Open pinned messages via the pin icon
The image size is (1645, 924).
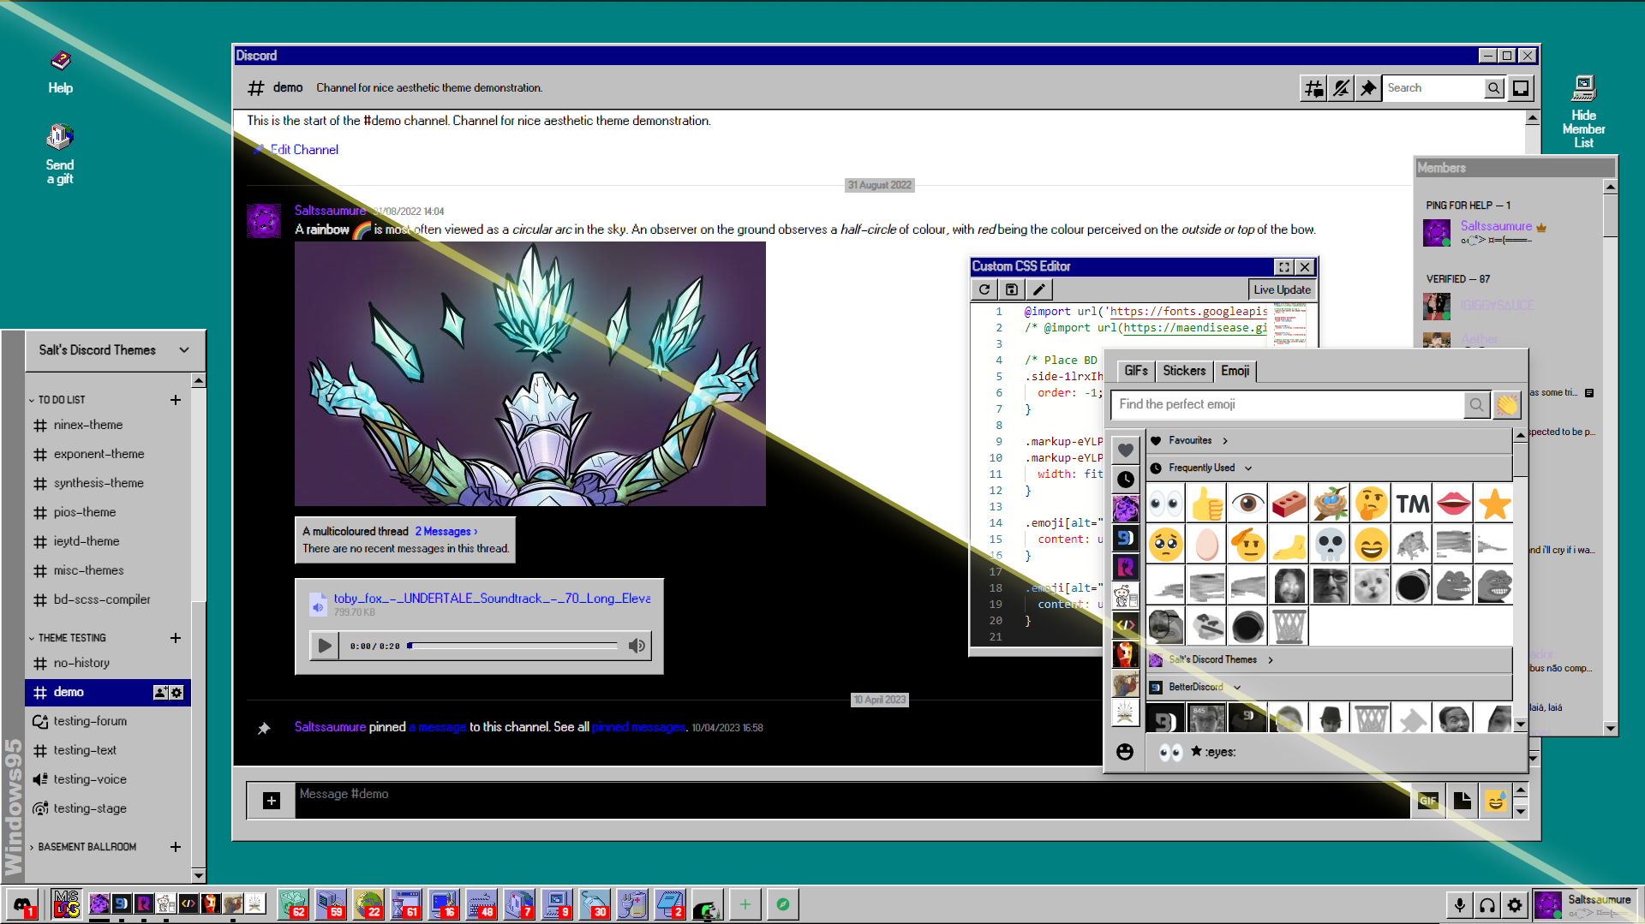1367,87
